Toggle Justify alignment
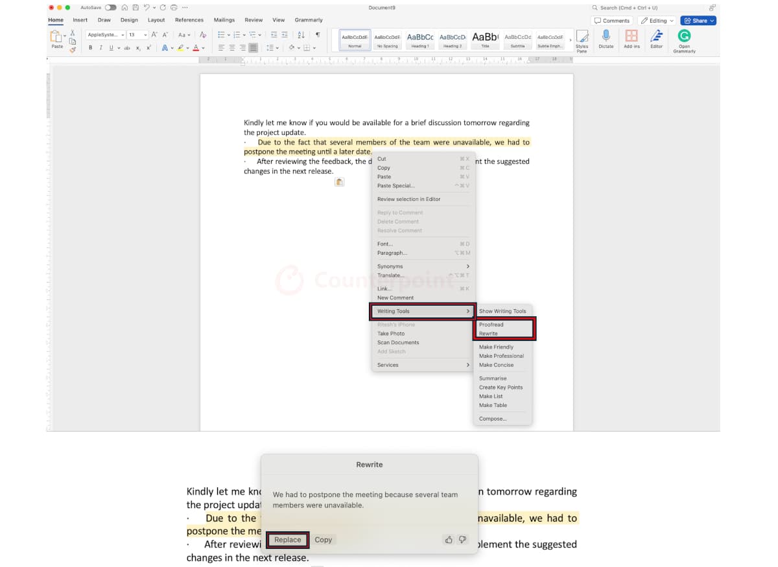778x567 pixels. coord(253,48)
